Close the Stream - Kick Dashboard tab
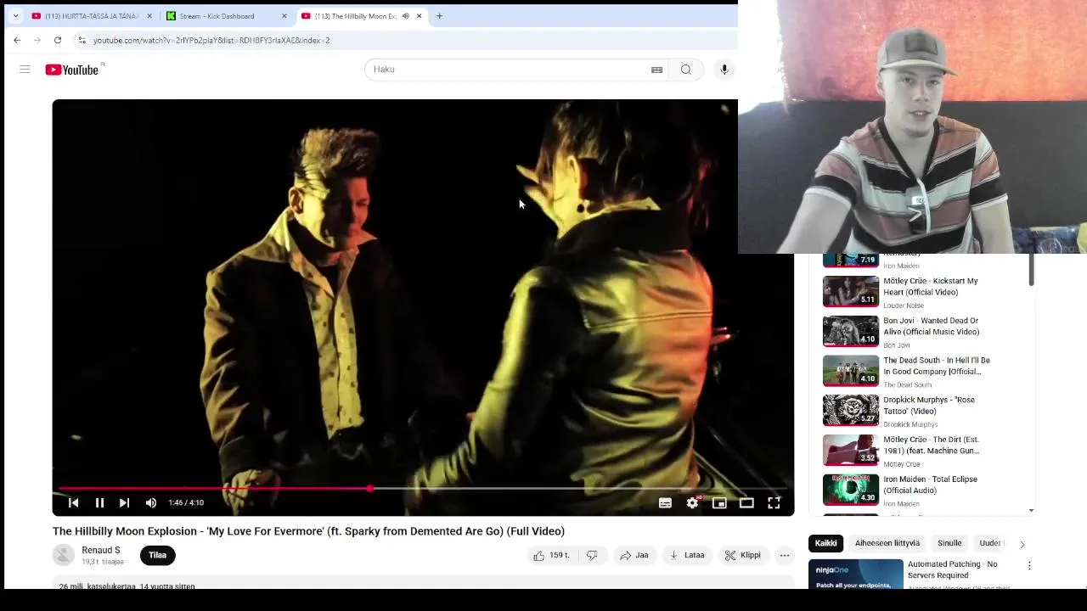Screen dimensions: 1087x611 pos(284,16)
